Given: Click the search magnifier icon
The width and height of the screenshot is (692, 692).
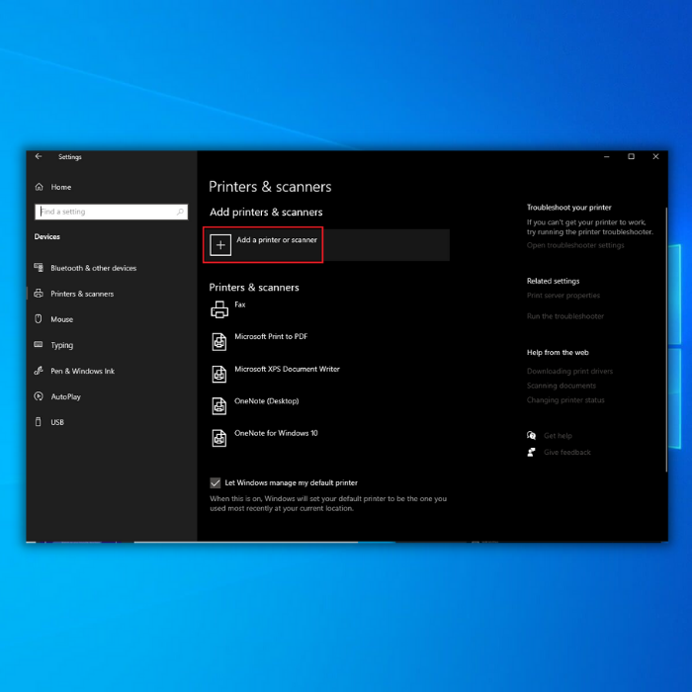Looking at the screenshot, I should coord(180,212).
